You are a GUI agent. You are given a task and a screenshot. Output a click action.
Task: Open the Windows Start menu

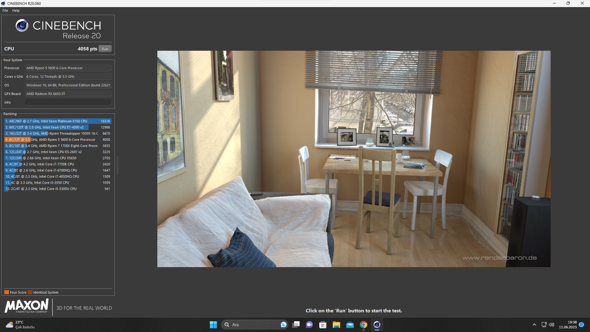[x=213, y=325]
